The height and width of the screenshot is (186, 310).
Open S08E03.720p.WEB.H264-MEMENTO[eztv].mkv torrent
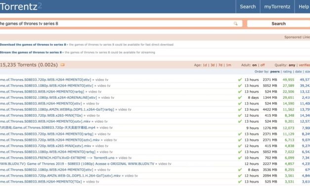[x=50, y=140]
